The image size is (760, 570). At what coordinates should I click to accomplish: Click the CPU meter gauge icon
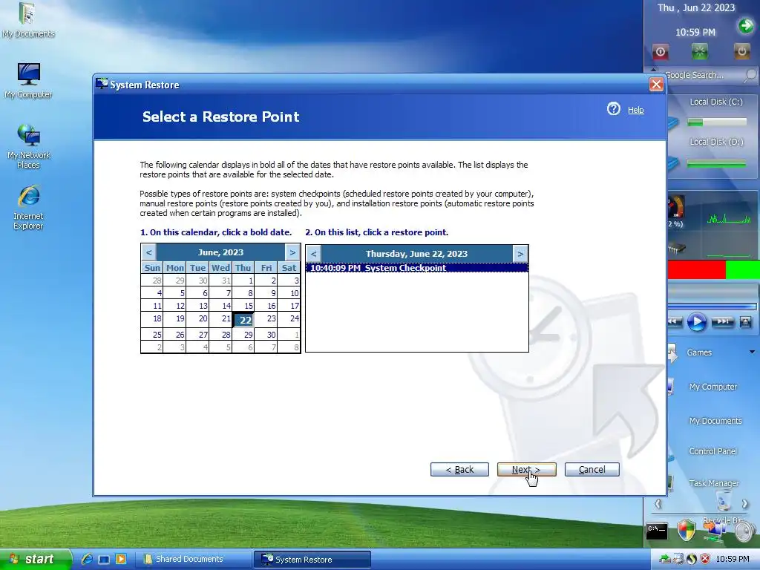pyautogui.click(x=675, y=207)
